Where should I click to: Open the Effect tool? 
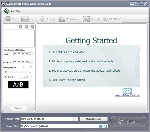pyautogui.click(x=47, y=19)
